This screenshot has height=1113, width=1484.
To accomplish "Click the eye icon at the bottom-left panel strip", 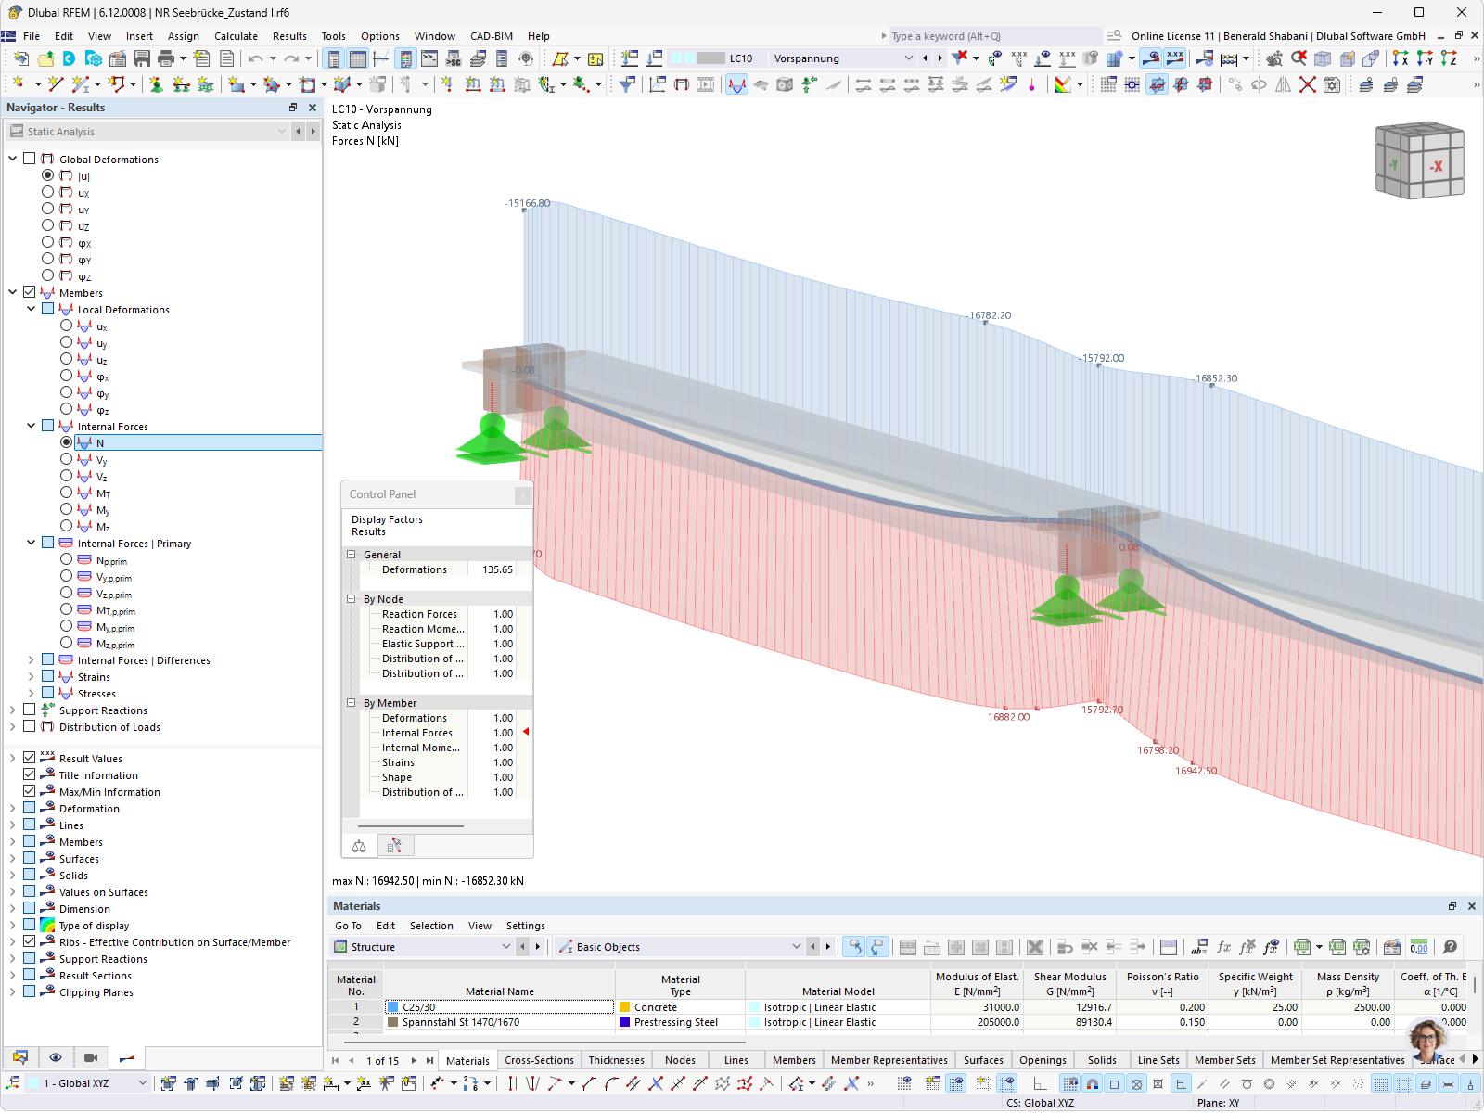I will 56,1057.
